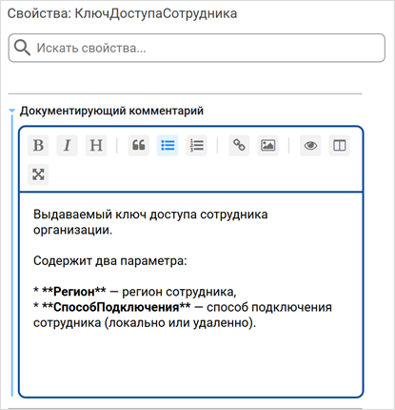Click the Свойства: КлючДоступаСотрудника panel title

click(122, 13)
